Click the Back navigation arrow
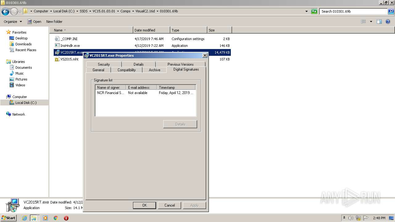395x222 pixels. [5, 11]
